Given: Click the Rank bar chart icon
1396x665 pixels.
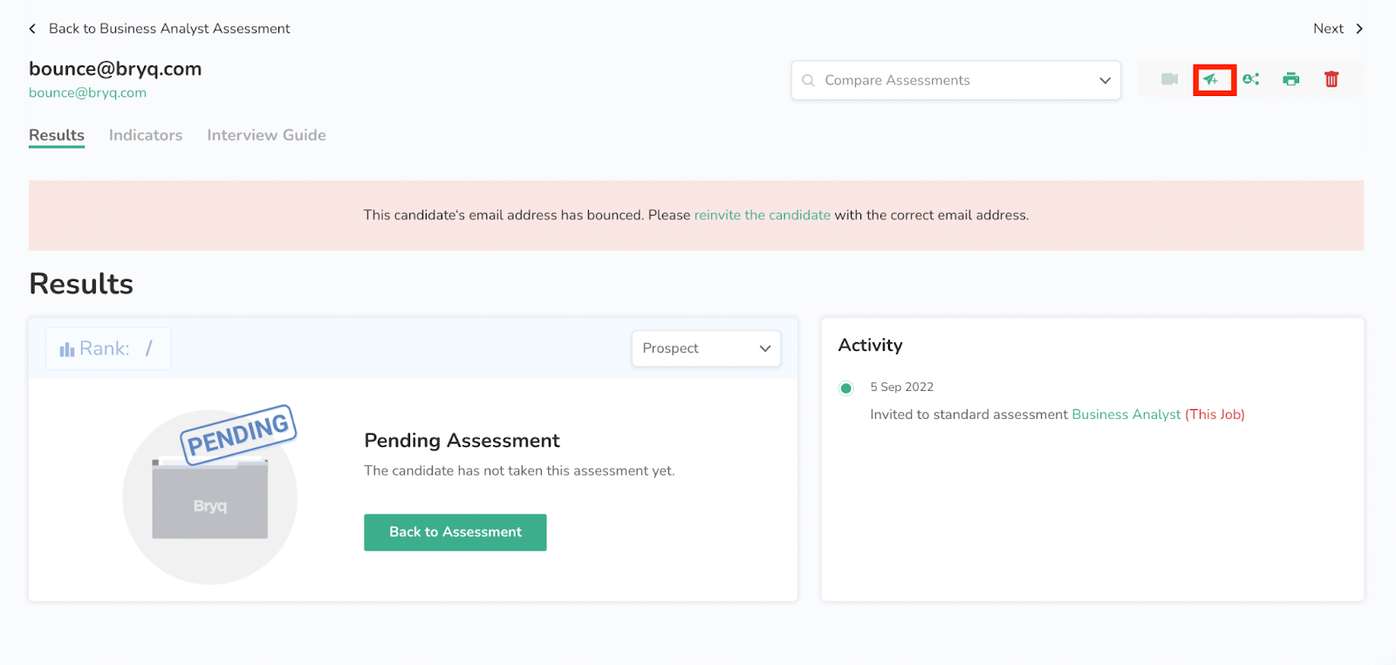Looking at the screenshot, I should point(67,349).
